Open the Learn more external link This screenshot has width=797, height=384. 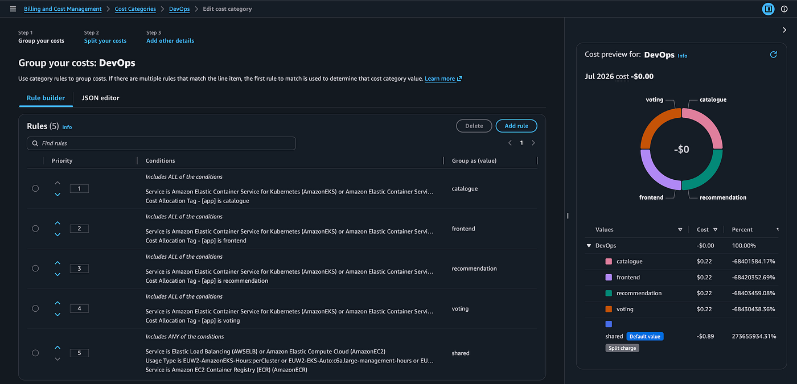443,79
